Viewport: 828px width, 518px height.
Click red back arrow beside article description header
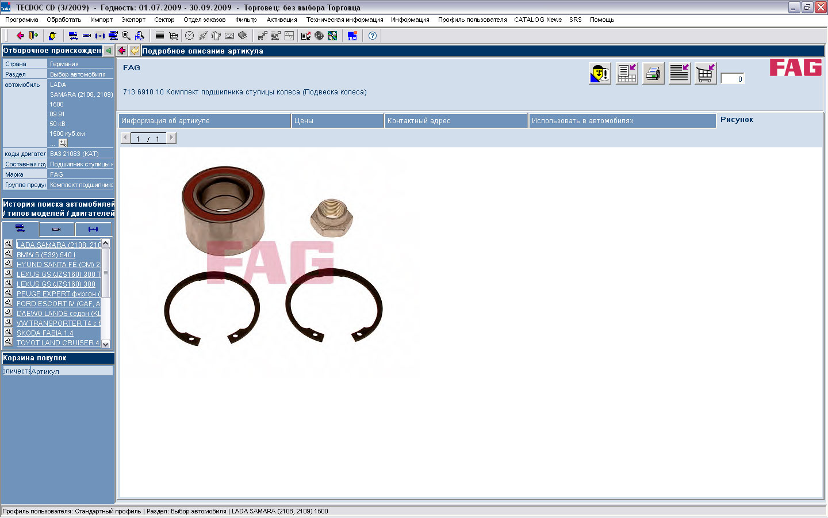click(122, 51)
